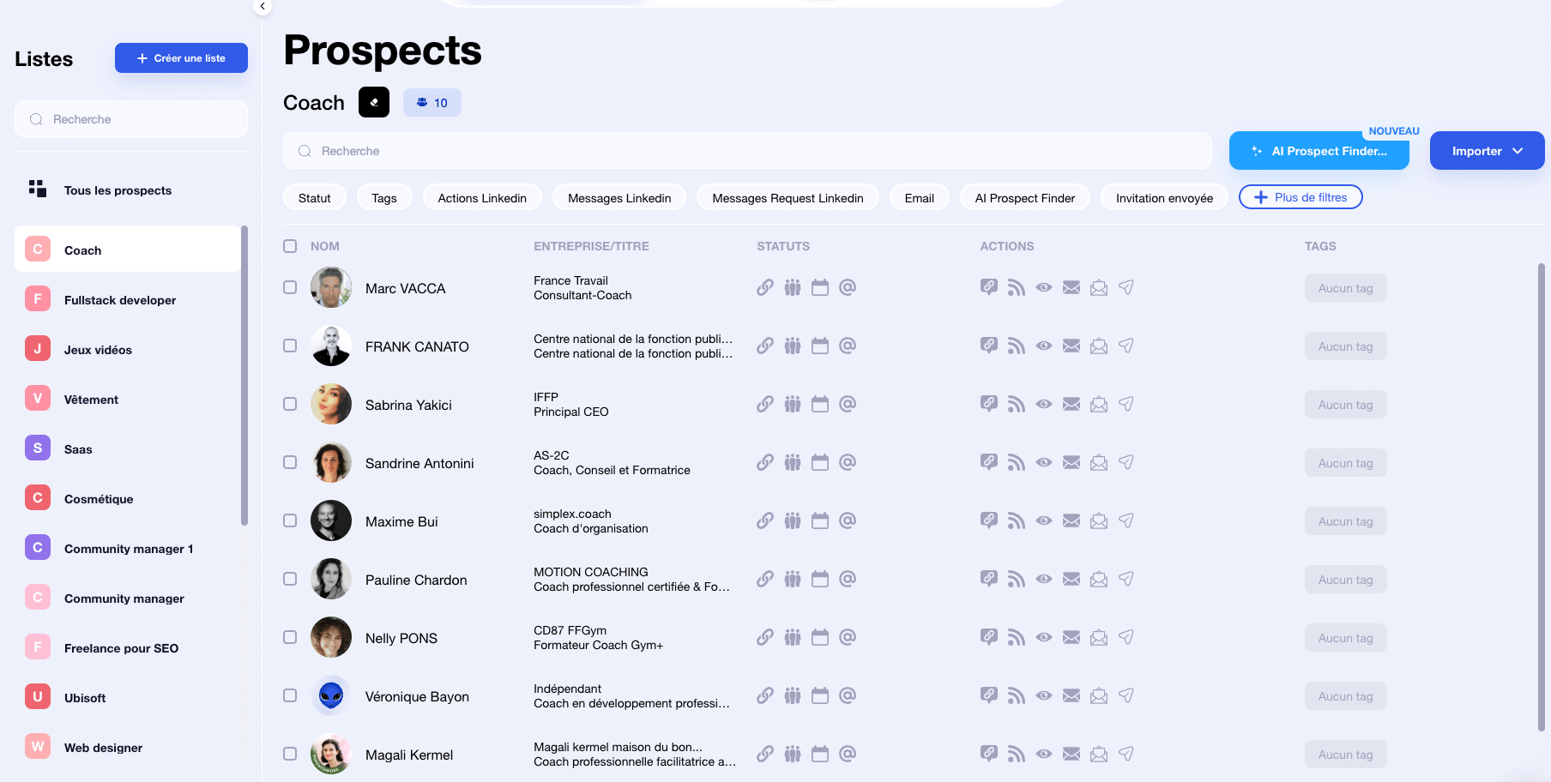Click the @ email status icon for FRANK CANATO
This screenshot has width=1551, height=782.
[x=848, y=346]
